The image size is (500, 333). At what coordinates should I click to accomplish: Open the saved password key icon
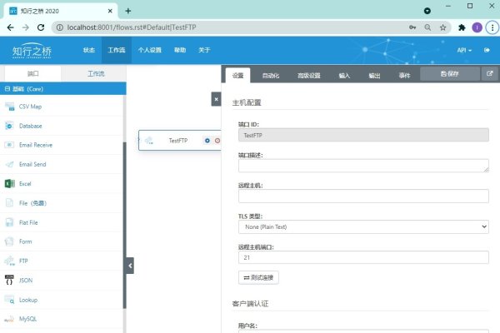pyautogui.click(x=412, y=27)
